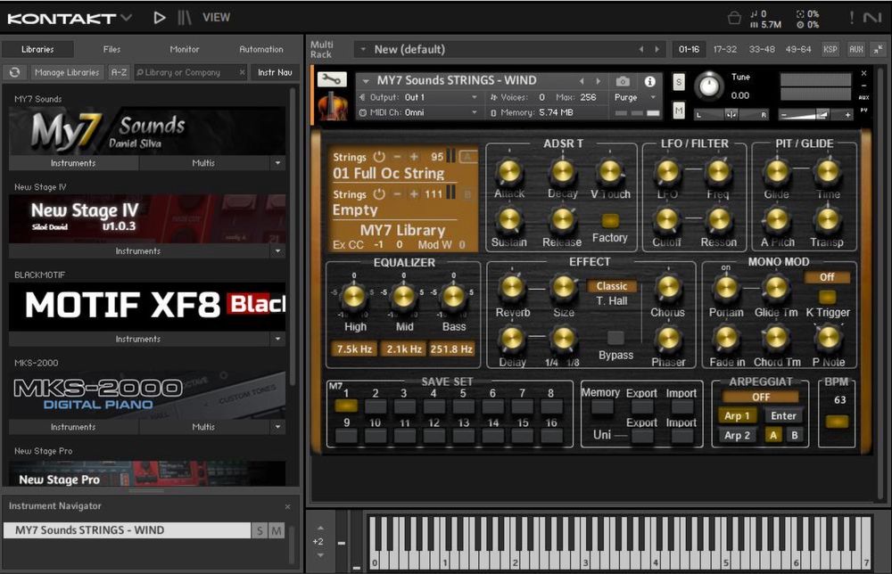The height and width of the screenshot is (574, 892).
Task: Select next instrument arrow in header
Action: (x=598, y=81)
